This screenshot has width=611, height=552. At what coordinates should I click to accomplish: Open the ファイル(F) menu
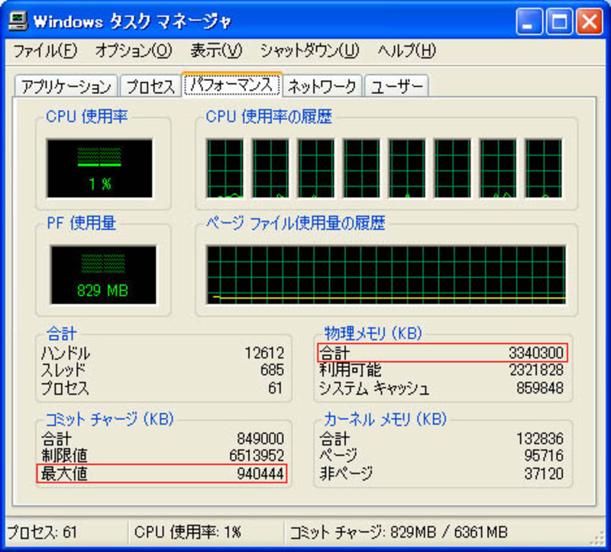coord(45,51)
